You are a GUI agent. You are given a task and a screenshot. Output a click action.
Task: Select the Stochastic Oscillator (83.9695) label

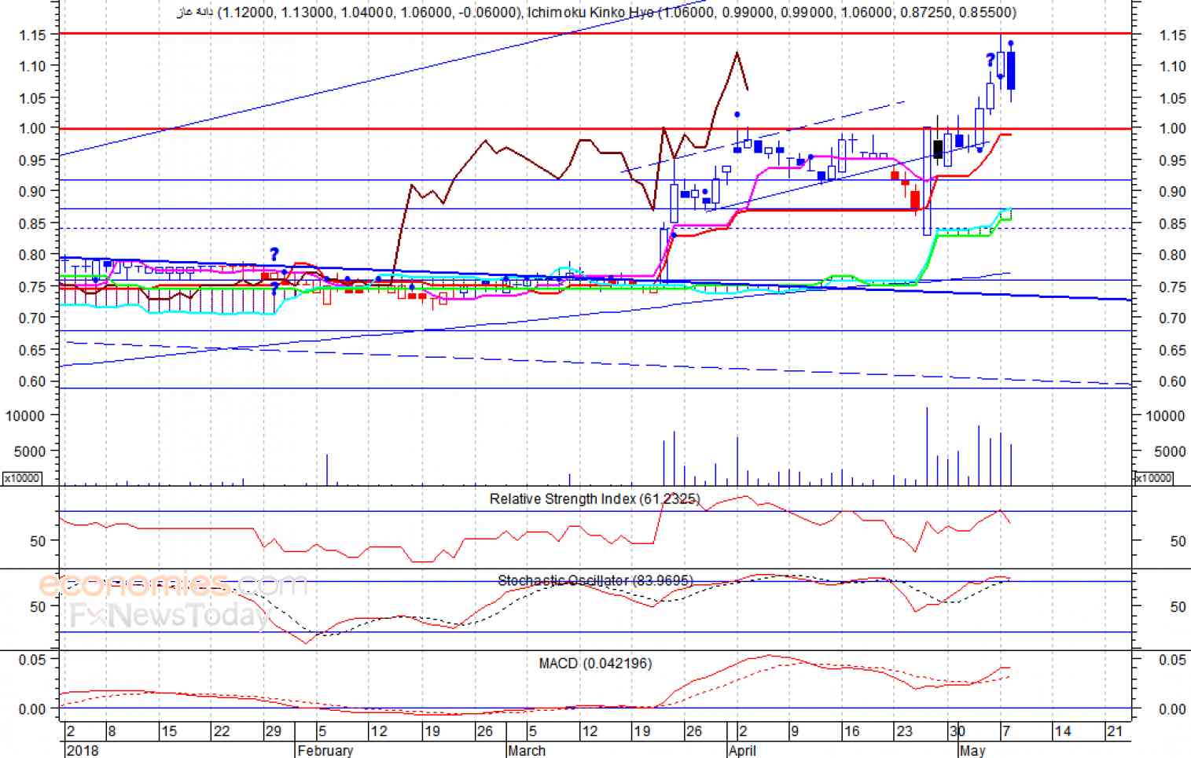point(595,580)
